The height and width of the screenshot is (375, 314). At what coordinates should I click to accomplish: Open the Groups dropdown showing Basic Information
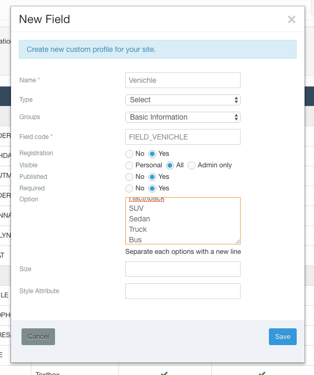pyautogui.click(x=183, y=117)
